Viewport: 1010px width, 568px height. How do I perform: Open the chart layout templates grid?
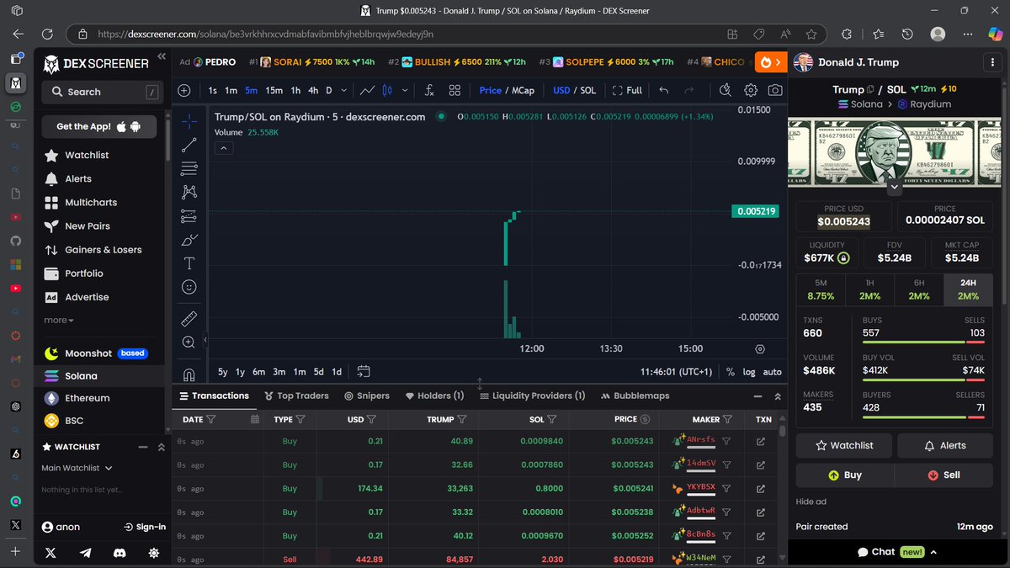[454, 90]
